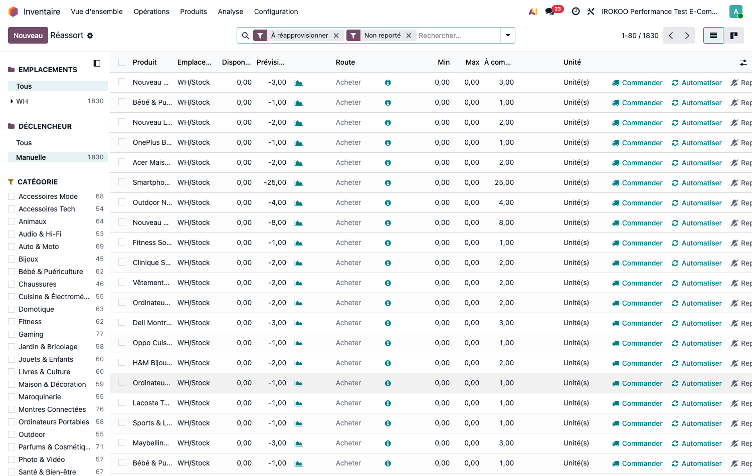The image size is (752, 476).
Task: Tick the checkbox for OnePlus B... row
Action: click(x=122, y=142)
